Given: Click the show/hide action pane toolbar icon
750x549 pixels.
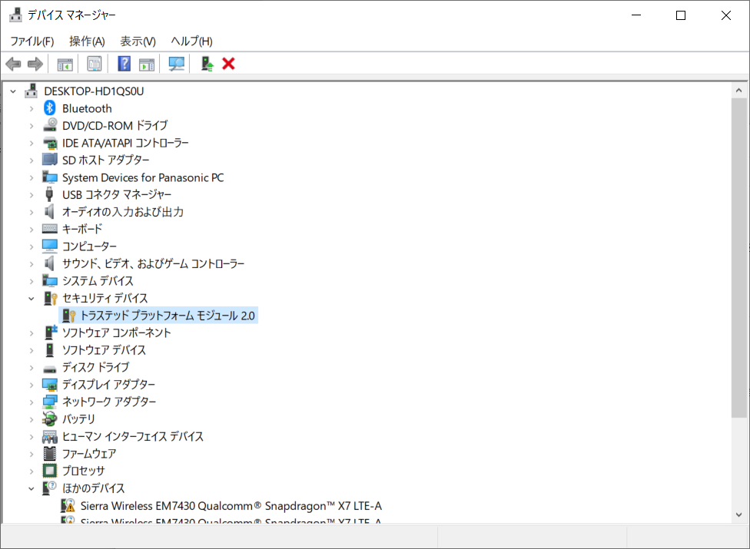Looking at the screenshot, I should pyautogui.click(x=147, y=64).
